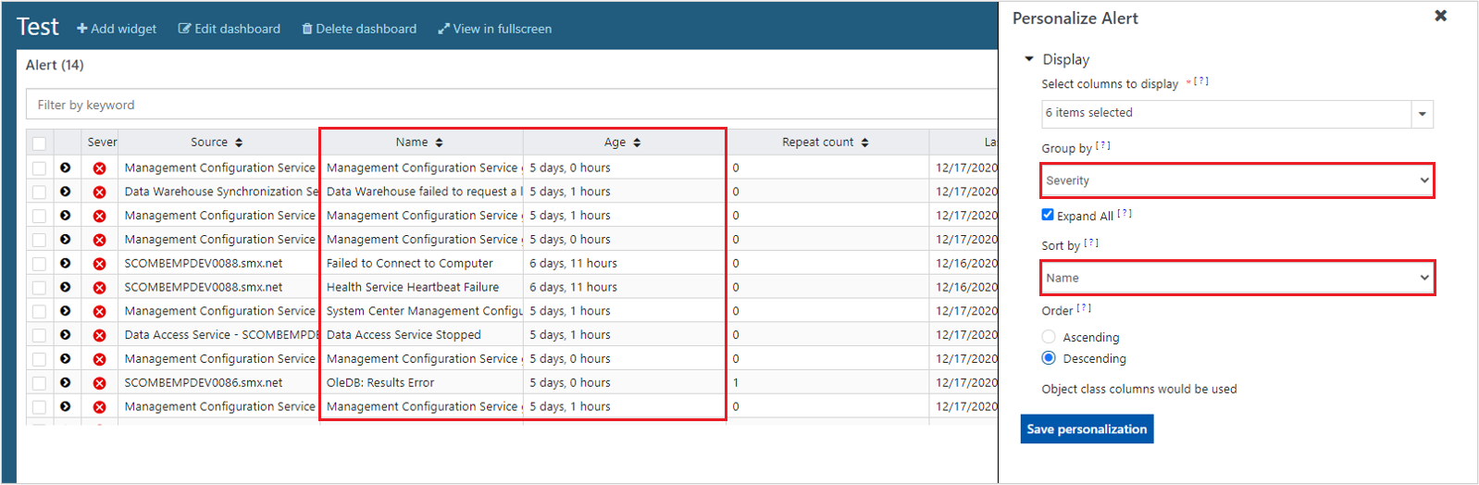Check the Failed to Connect to Computer row

(x=39, y=264)
